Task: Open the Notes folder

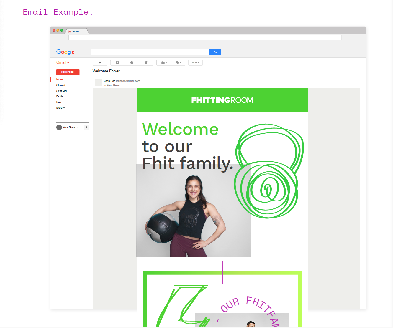Action: coord(60,102)
